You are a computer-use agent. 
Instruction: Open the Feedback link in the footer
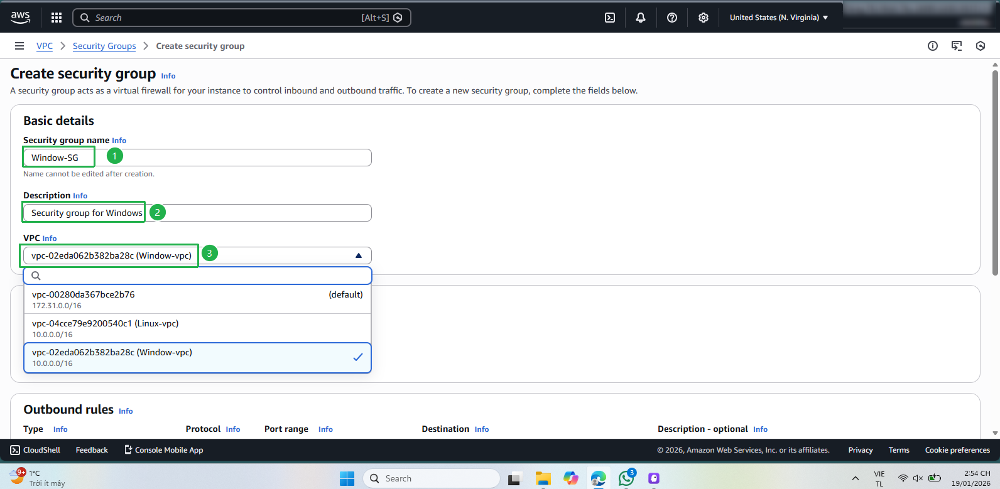click(92, 450)
